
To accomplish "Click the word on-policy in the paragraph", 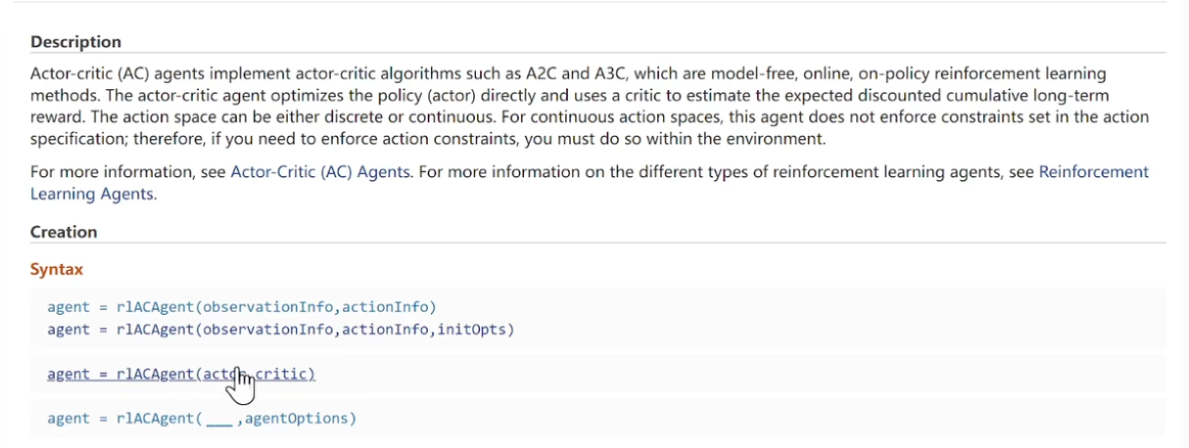I will (x=899, y=73).
